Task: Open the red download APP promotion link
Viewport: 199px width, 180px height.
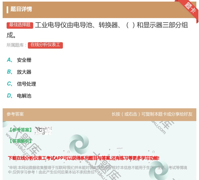Action: [x=84, y=158]
